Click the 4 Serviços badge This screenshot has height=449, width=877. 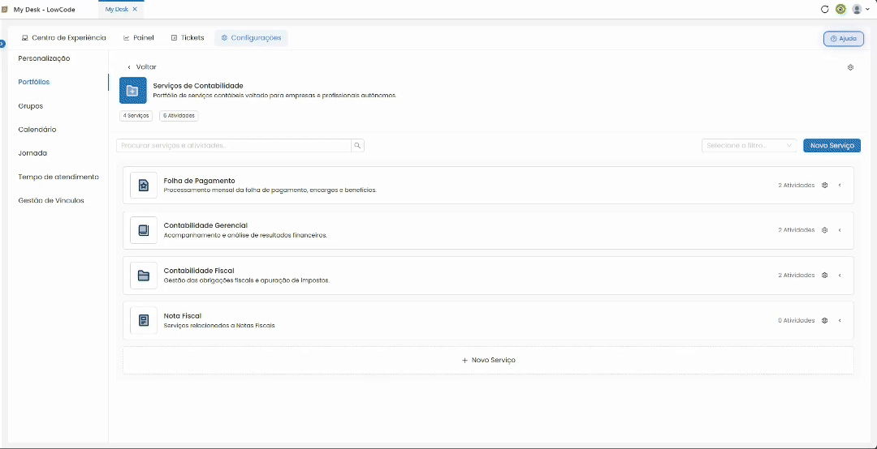pyautogui.click(x=136, y=116)
